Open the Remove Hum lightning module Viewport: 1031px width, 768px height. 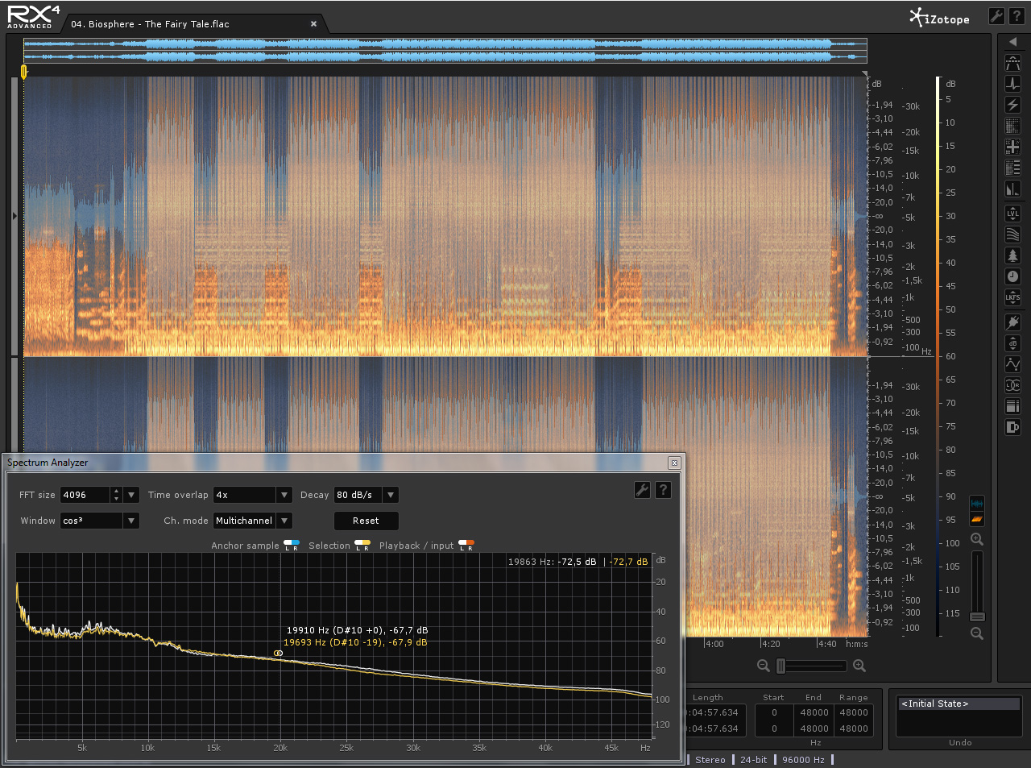pyautogui.click(x=1012, y=105)
